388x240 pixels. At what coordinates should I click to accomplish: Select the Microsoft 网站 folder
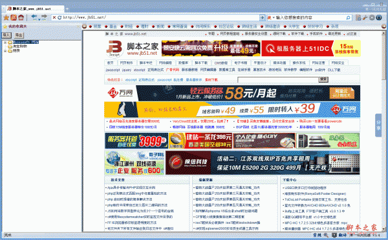(x=26, y=42)
